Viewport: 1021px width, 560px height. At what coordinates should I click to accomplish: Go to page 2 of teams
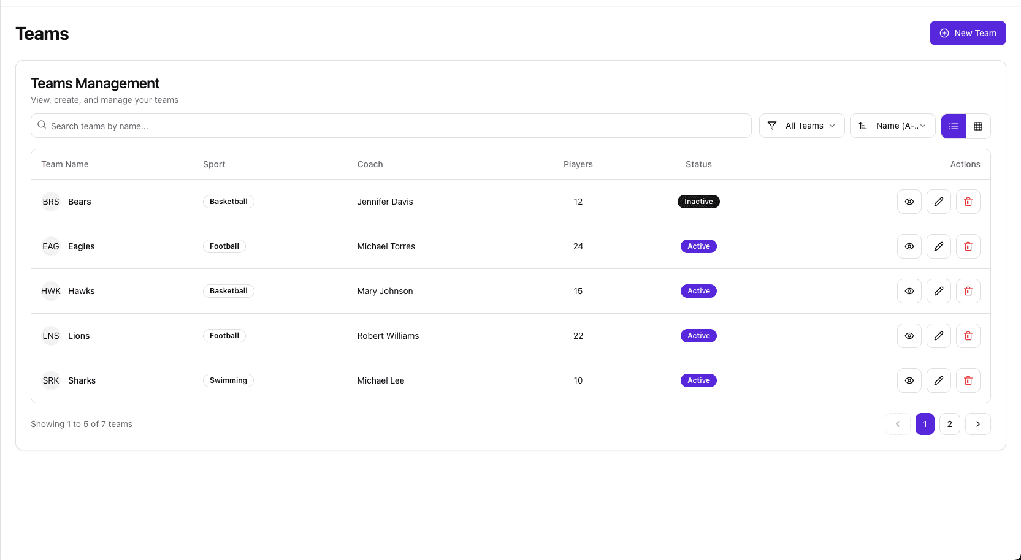point(949,424)
